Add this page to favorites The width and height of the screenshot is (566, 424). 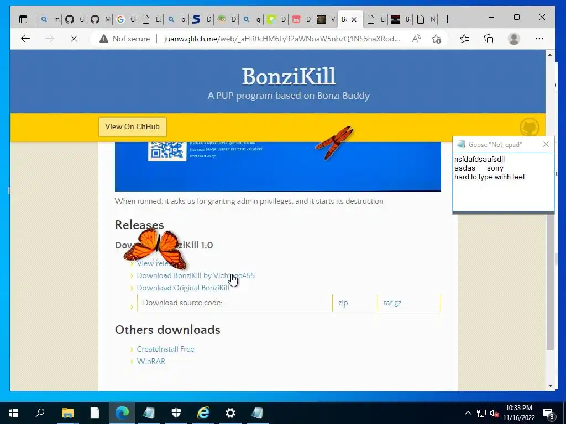(x=437, y=39)
